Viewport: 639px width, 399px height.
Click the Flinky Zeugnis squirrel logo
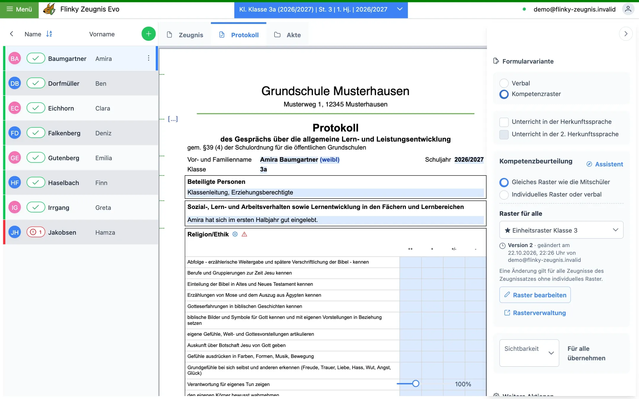tap(49, 9)
